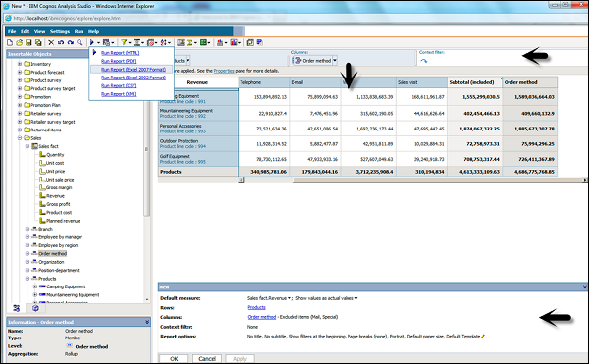
Task: Select Gross profit in the tree
Action: (x=58, y=204)
